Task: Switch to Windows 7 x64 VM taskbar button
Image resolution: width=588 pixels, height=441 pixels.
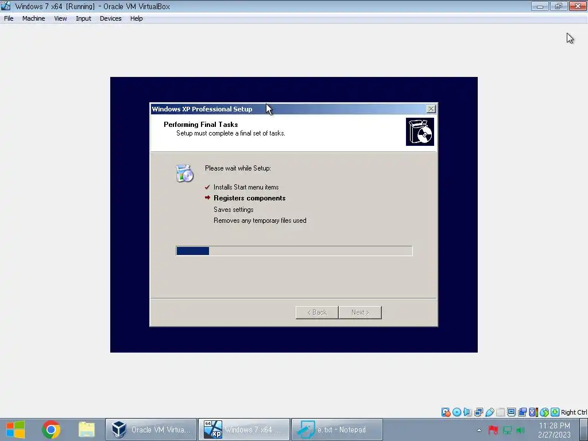Action: pyautogui.click(x=244, y=430)
